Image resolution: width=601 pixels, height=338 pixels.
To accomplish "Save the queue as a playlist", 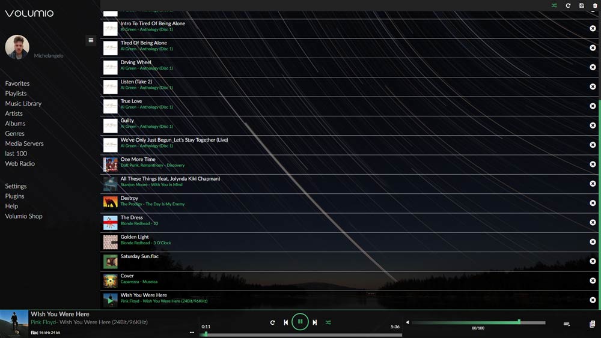I will coord(582,5).
